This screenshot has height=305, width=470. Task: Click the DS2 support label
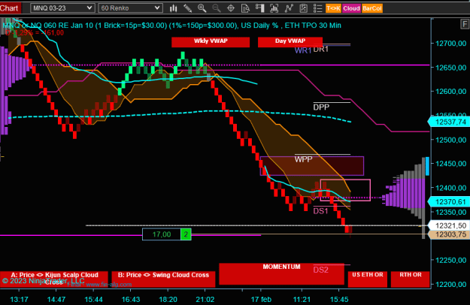click(320, 270)
